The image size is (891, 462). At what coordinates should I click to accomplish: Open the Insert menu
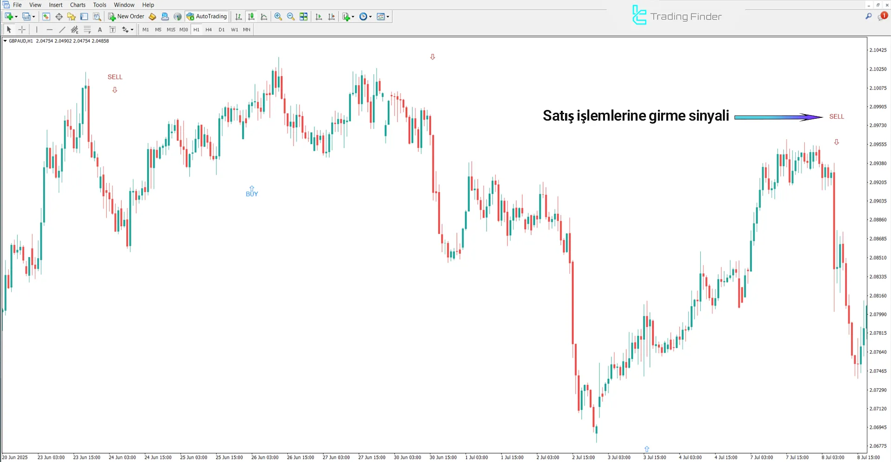point(56,5)
